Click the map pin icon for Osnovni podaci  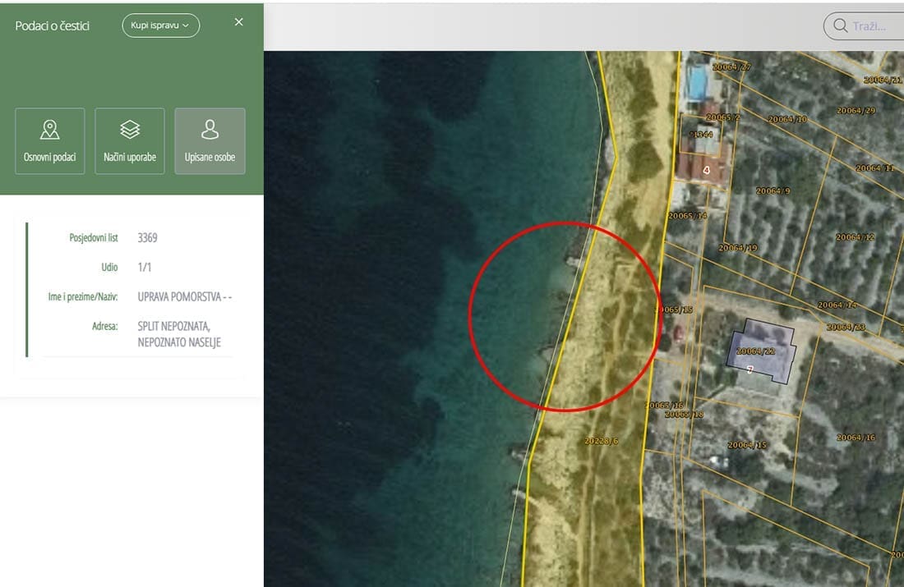(50, 130)
